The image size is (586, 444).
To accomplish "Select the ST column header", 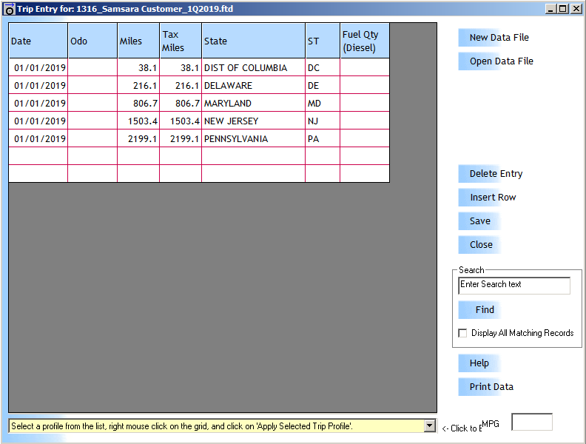I will click(x=323, y=41).
